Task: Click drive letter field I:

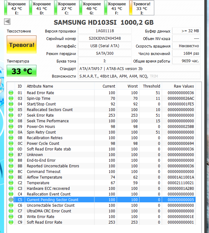Action: [x=105, y=61]
